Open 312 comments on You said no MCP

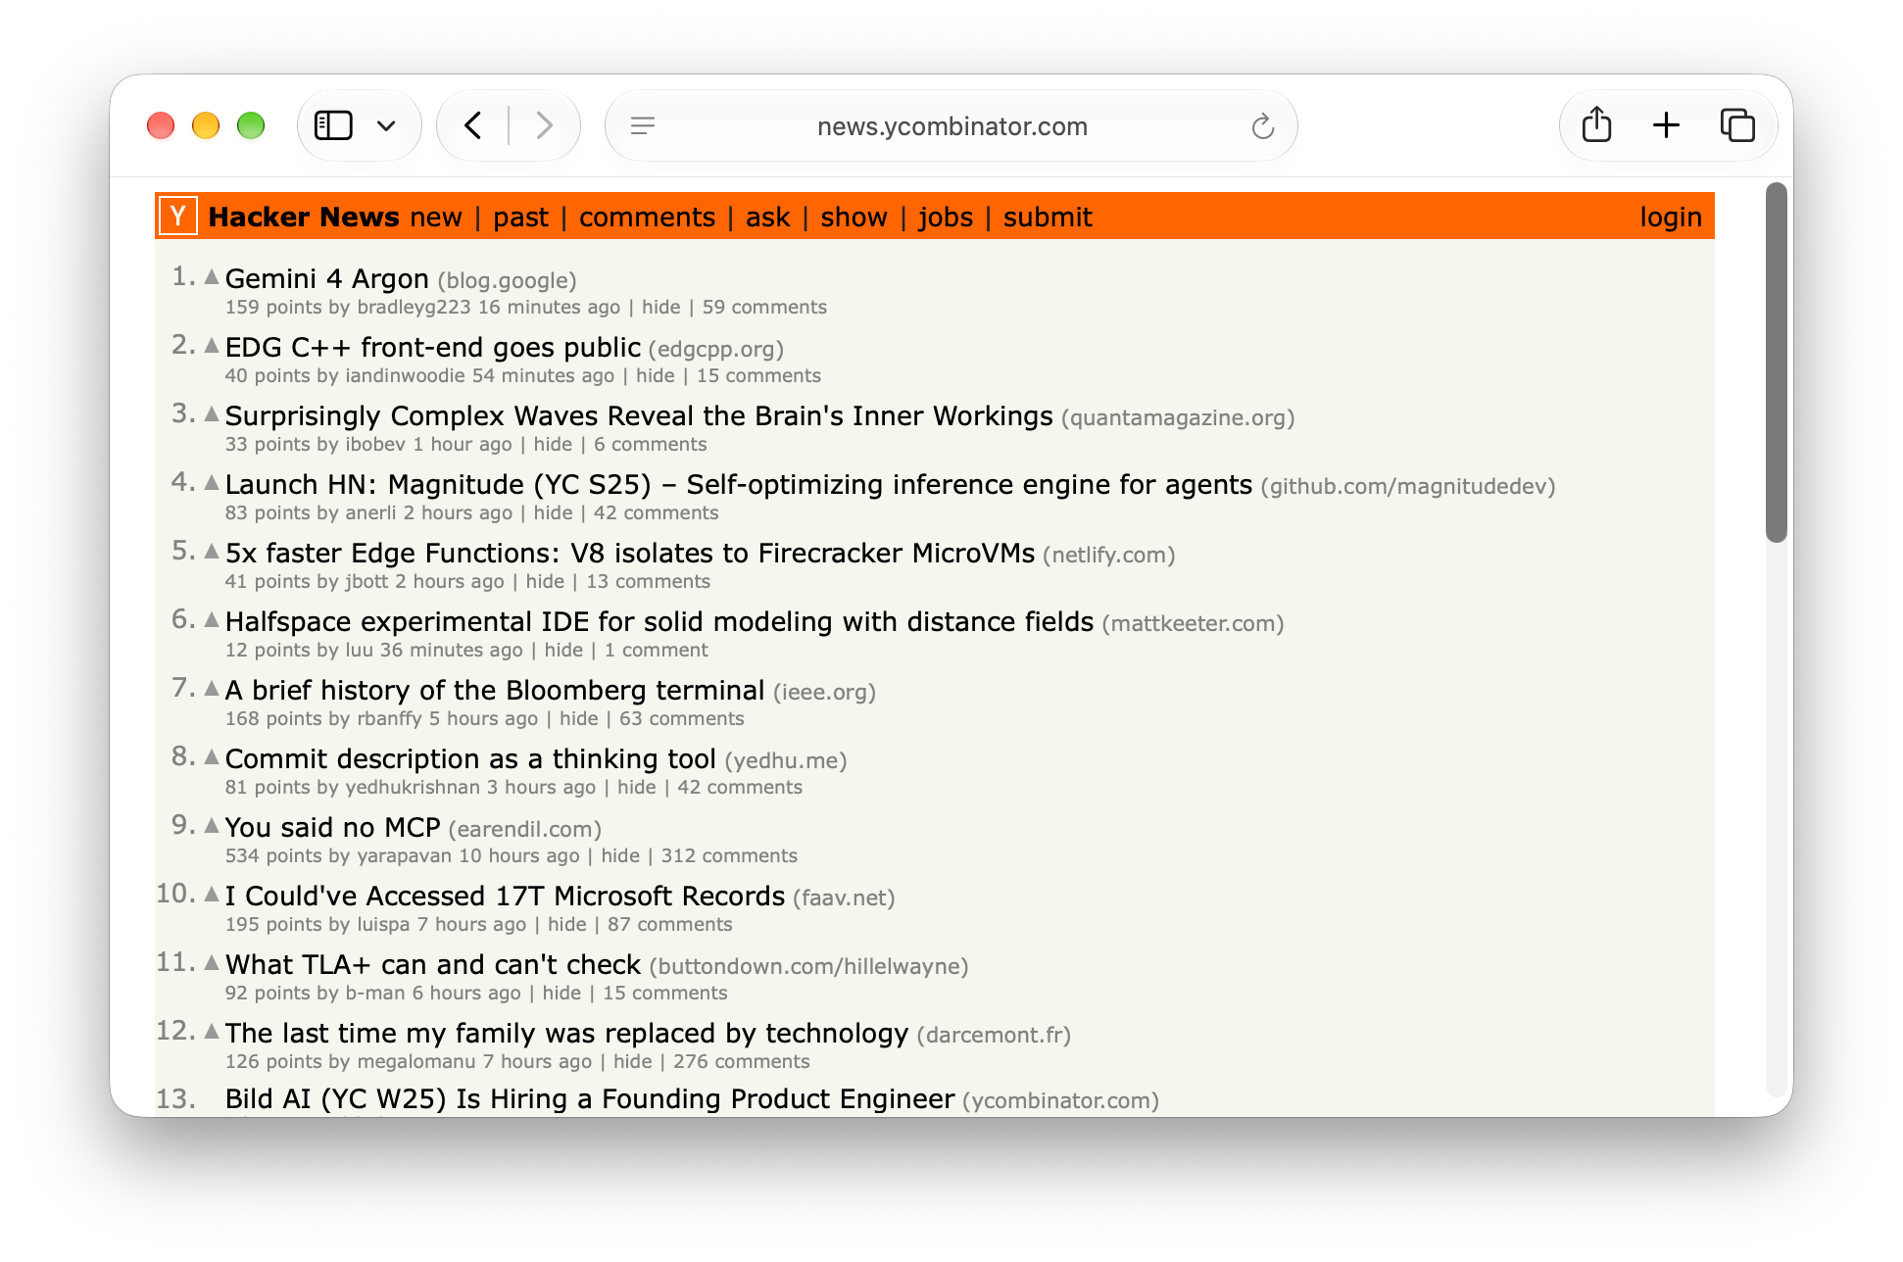pyautogui.click(x=729, y=856)
